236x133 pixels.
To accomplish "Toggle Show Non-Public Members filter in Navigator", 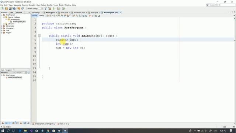I will pos(13,123).
